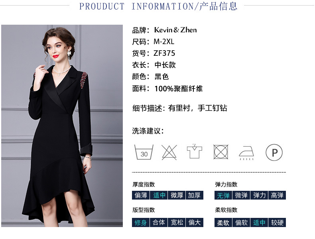Click the do-not-tumble-dry crossed circle icon
This screenshot has width=315, height=239.
point(220,152)
